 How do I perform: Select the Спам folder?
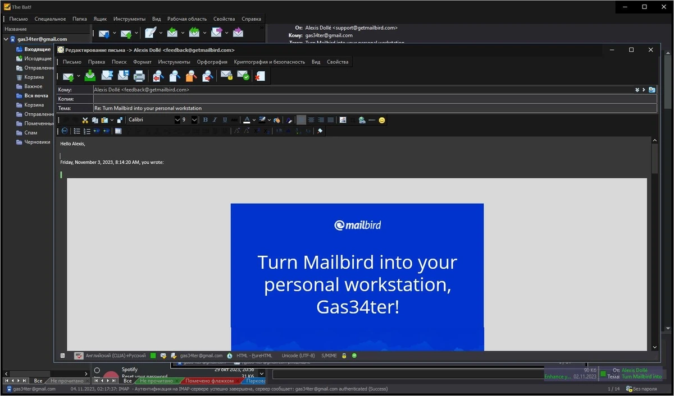click(x=31, y=133)
